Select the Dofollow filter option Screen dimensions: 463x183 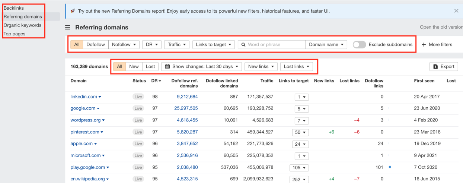(x=96, y=45)
